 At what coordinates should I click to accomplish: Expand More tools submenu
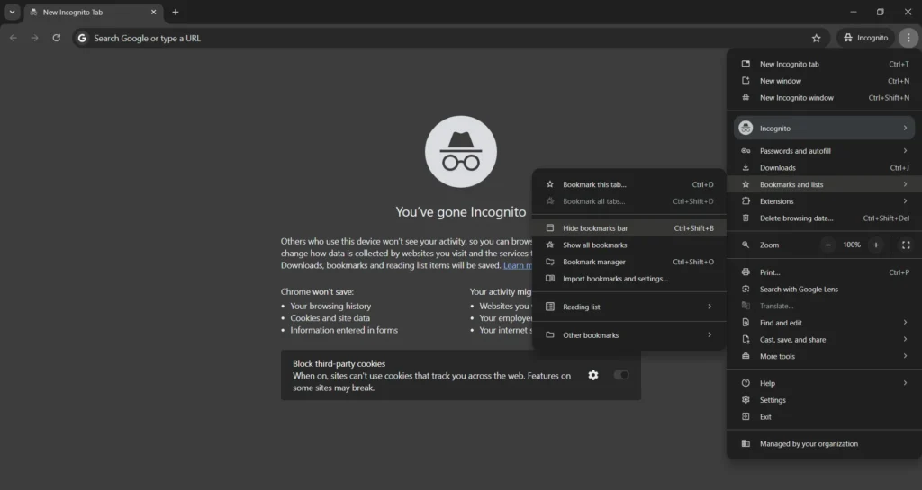[825, 356]
